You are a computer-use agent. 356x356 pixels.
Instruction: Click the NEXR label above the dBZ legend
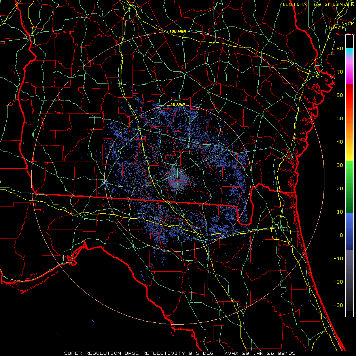point(348,24)
